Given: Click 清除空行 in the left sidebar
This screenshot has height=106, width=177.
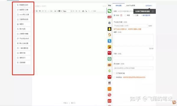Looking at the screenshot, I should [23, 58].
